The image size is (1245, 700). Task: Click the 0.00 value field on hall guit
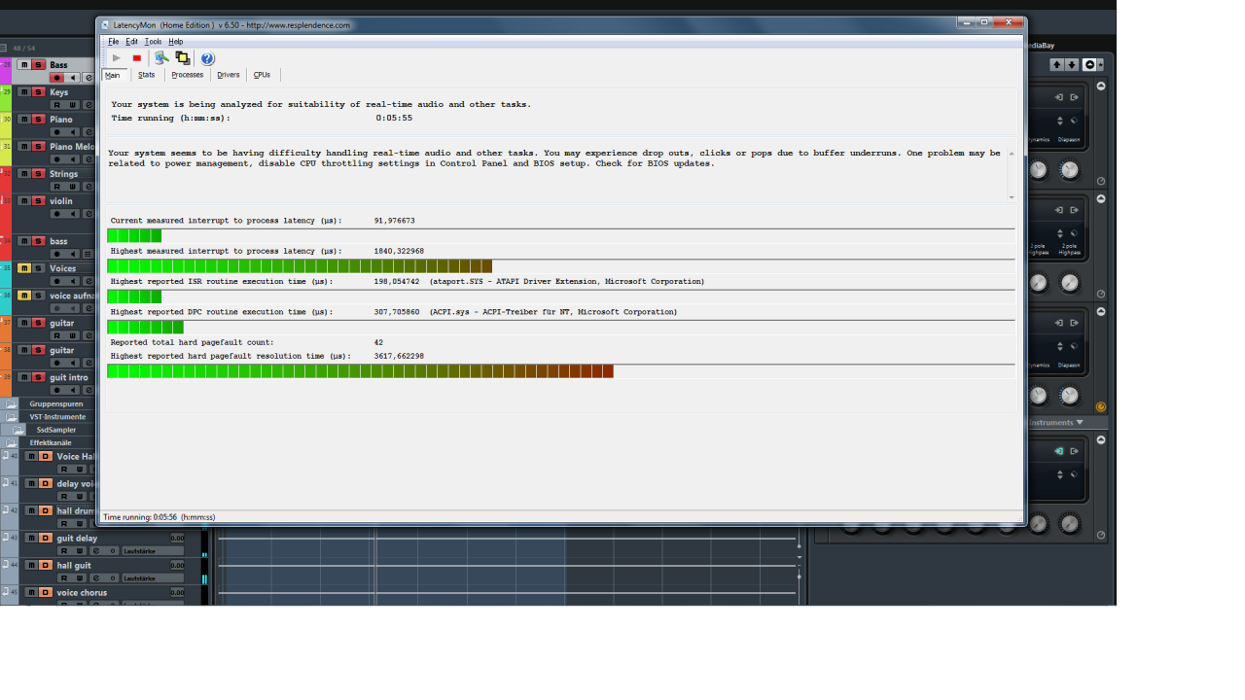point(177,565)
